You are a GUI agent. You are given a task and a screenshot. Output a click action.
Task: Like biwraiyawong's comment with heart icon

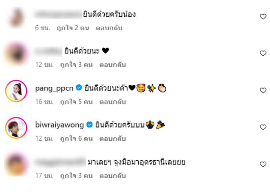263,127
